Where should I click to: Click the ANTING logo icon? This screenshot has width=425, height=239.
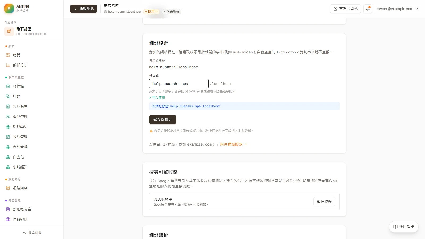9,8
